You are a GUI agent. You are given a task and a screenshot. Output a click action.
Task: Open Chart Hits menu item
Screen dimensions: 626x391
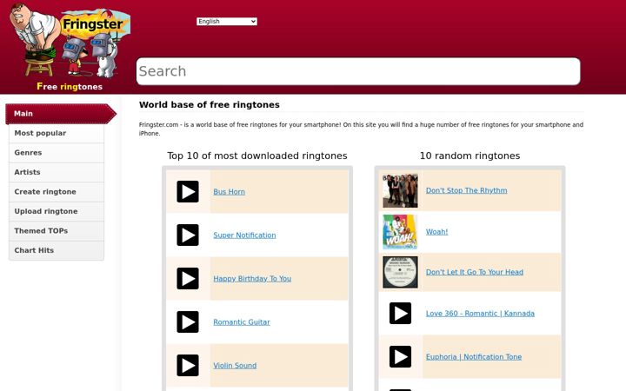point(57,250)
